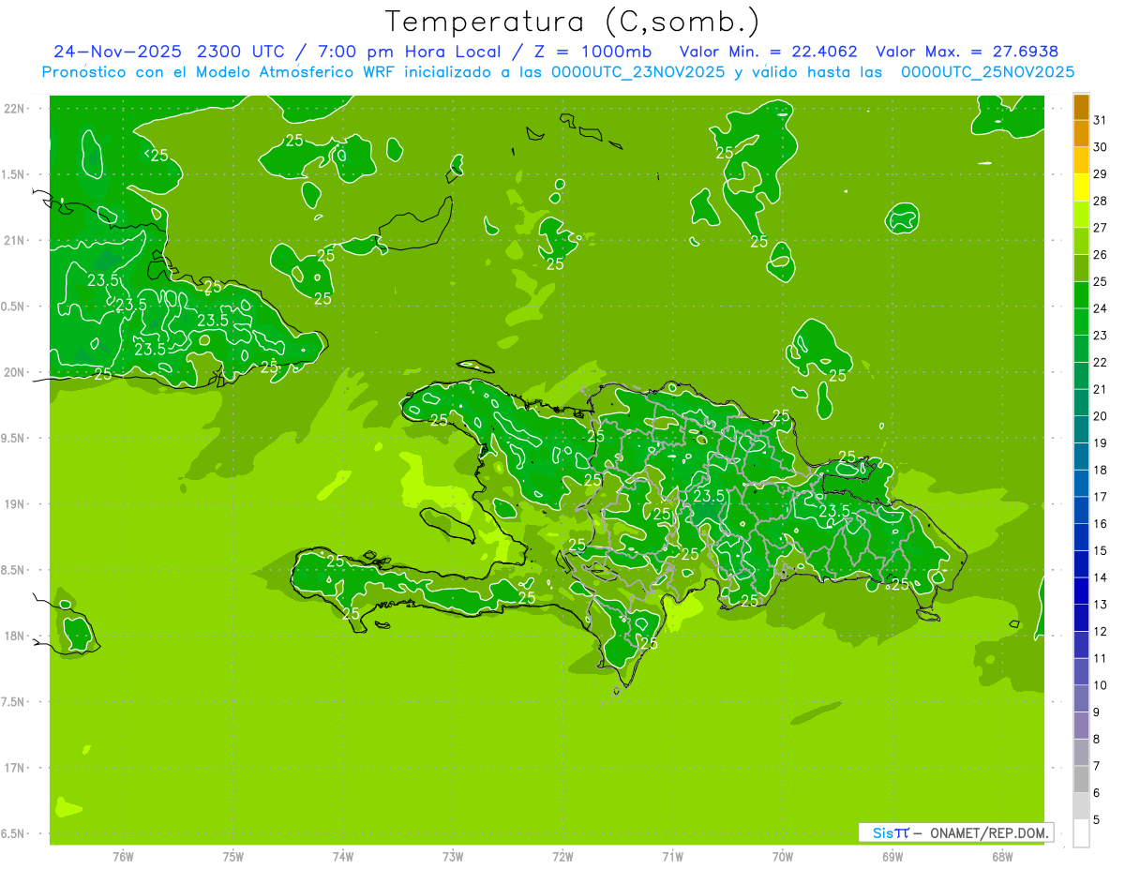Click the title "Temperatura (C,somb.)"
1125x869 pixels.
(572, 22)
